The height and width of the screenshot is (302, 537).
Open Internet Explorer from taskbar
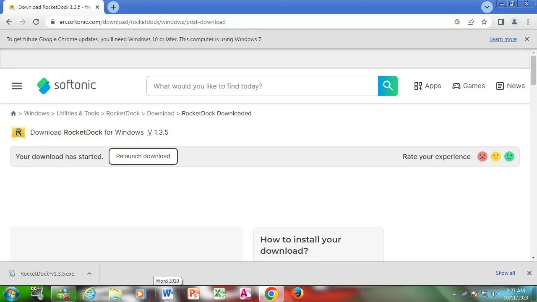coord(89,294)
